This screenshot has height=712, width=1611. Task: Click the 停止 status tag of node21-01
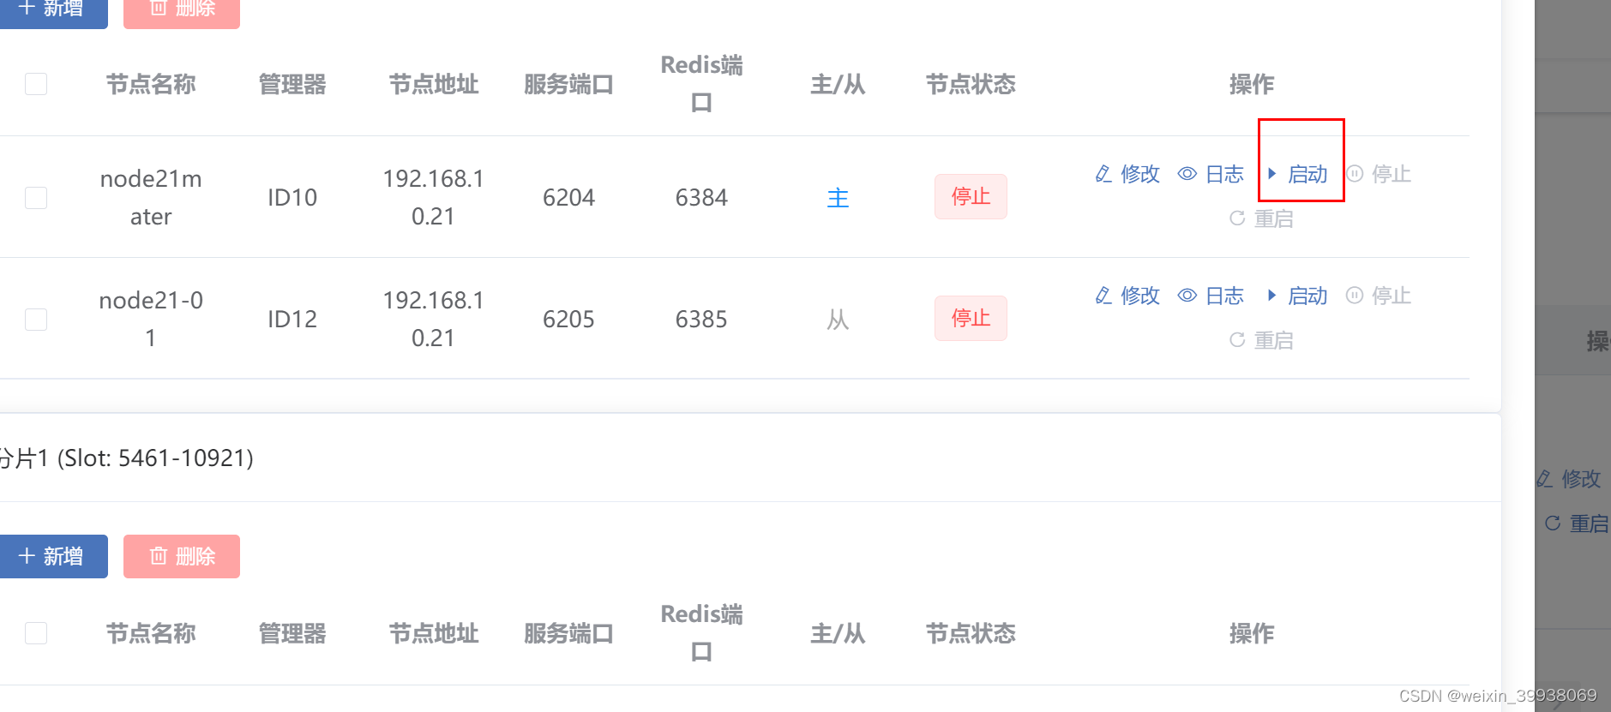click(971, 319)
